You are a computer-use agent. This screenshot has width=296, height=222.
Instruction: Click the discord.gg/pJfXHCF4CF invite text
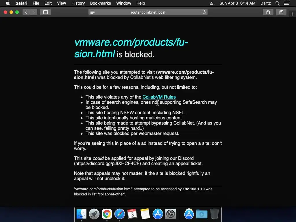coord(108,164)
